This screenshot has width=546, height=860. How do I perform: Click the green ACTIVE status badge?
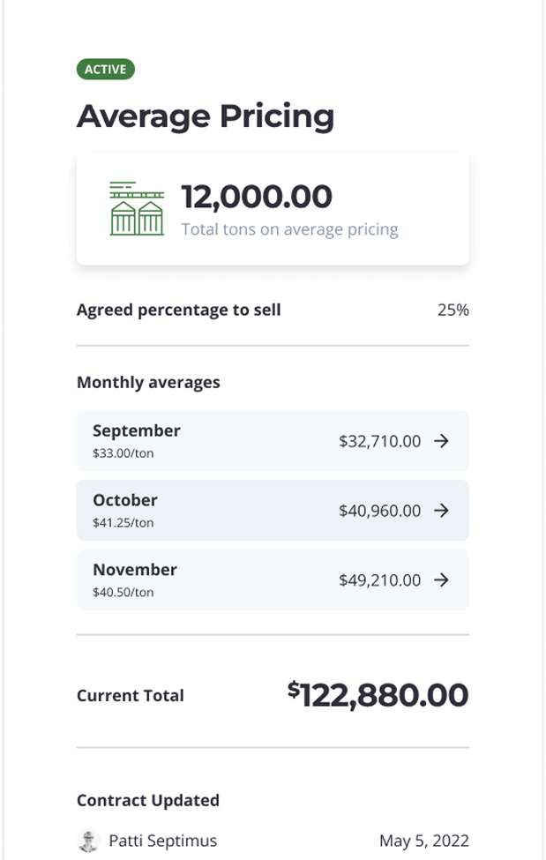(106, 70)
